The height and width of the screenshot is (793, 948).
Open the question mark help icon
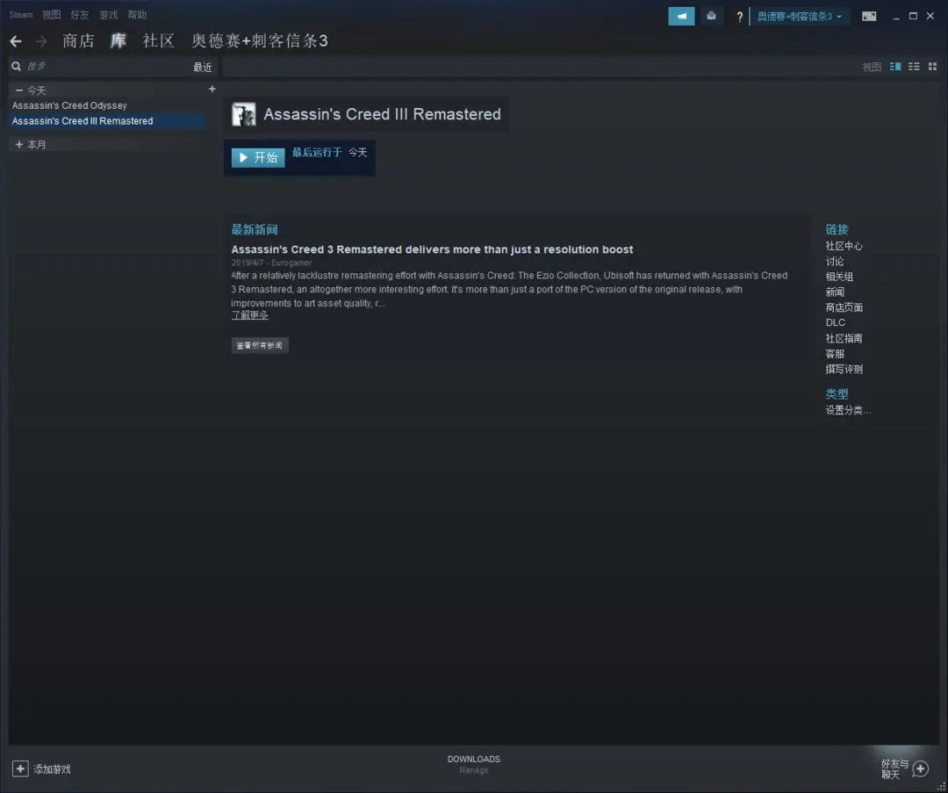[x=739, y=17]
